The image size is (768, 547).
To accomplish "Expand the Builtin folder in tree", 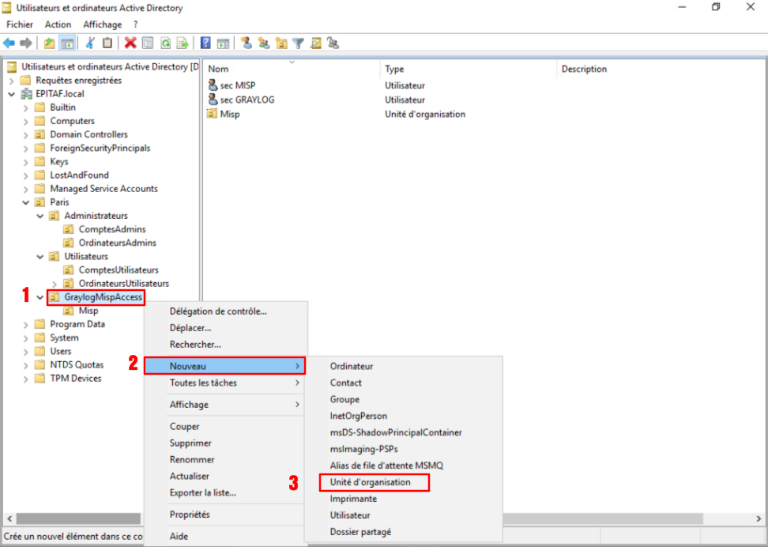I will point(25,108).
